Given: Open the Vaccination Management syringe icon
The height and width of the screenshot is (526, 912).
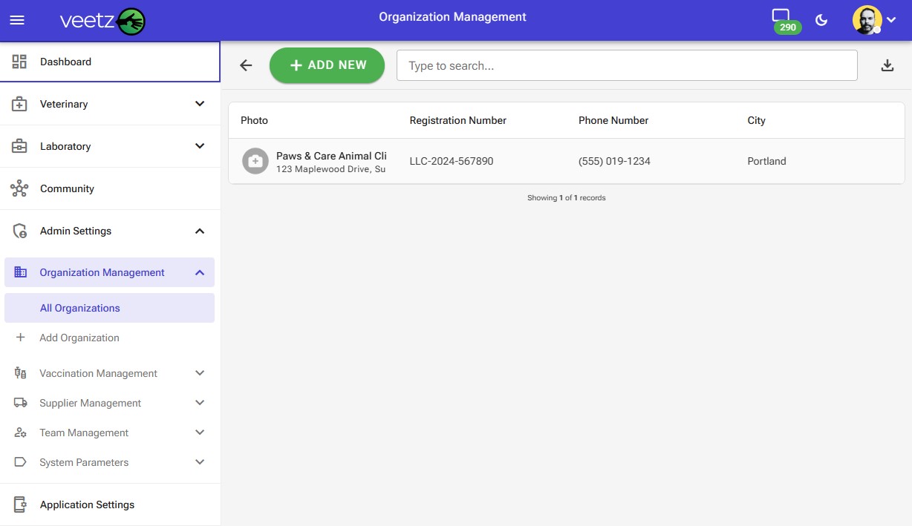Looking at the screenshot, I should click(21, 373).
